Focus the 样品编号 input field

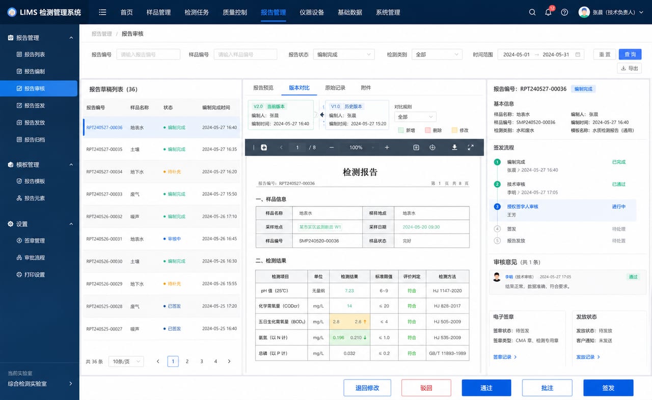tap(246, 54)
